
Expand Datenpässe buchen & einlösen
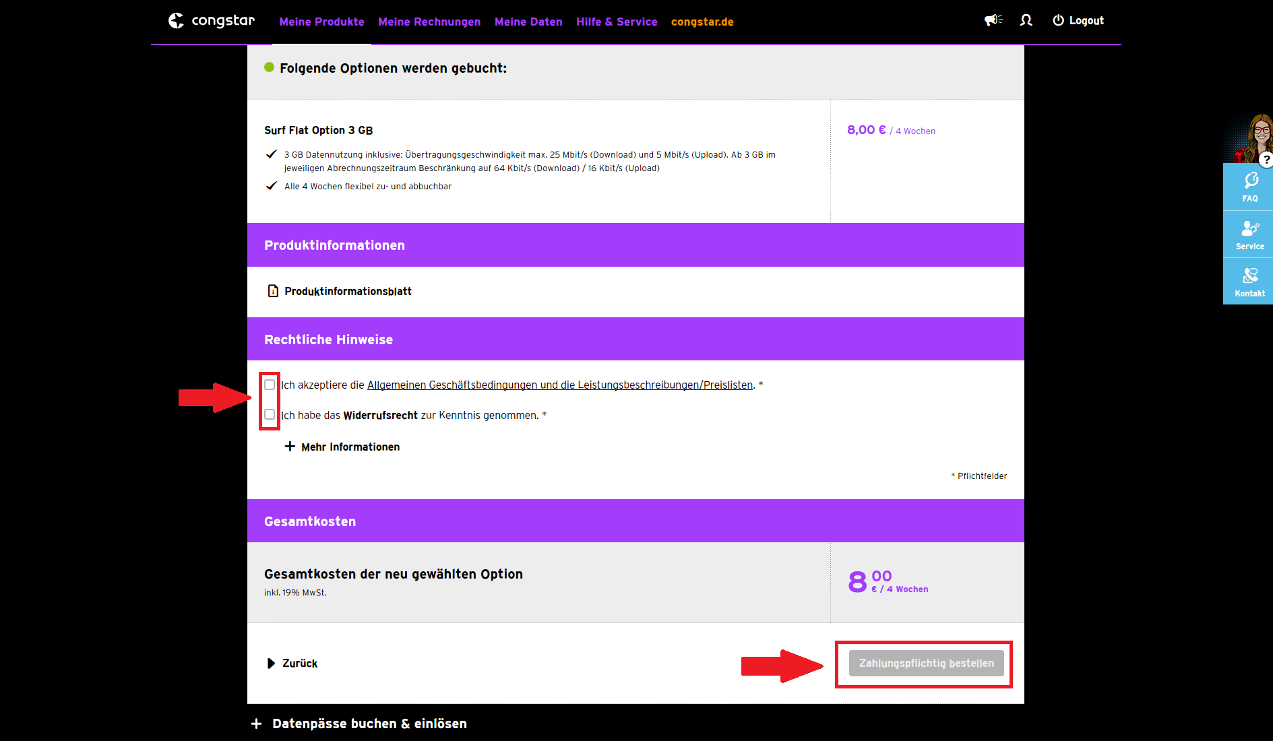click(359, 723)
